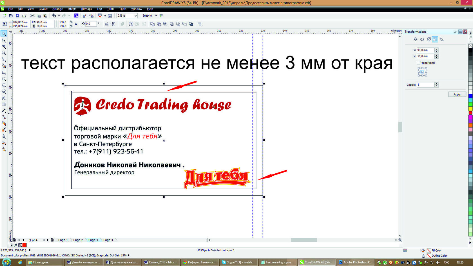
Task: Open the Bitmaps menu
Action: coord(86,9)
